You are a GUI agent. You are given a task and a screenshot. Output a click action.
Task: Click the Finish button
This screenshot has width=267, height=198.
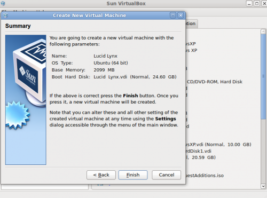click(x=133, y=175)
